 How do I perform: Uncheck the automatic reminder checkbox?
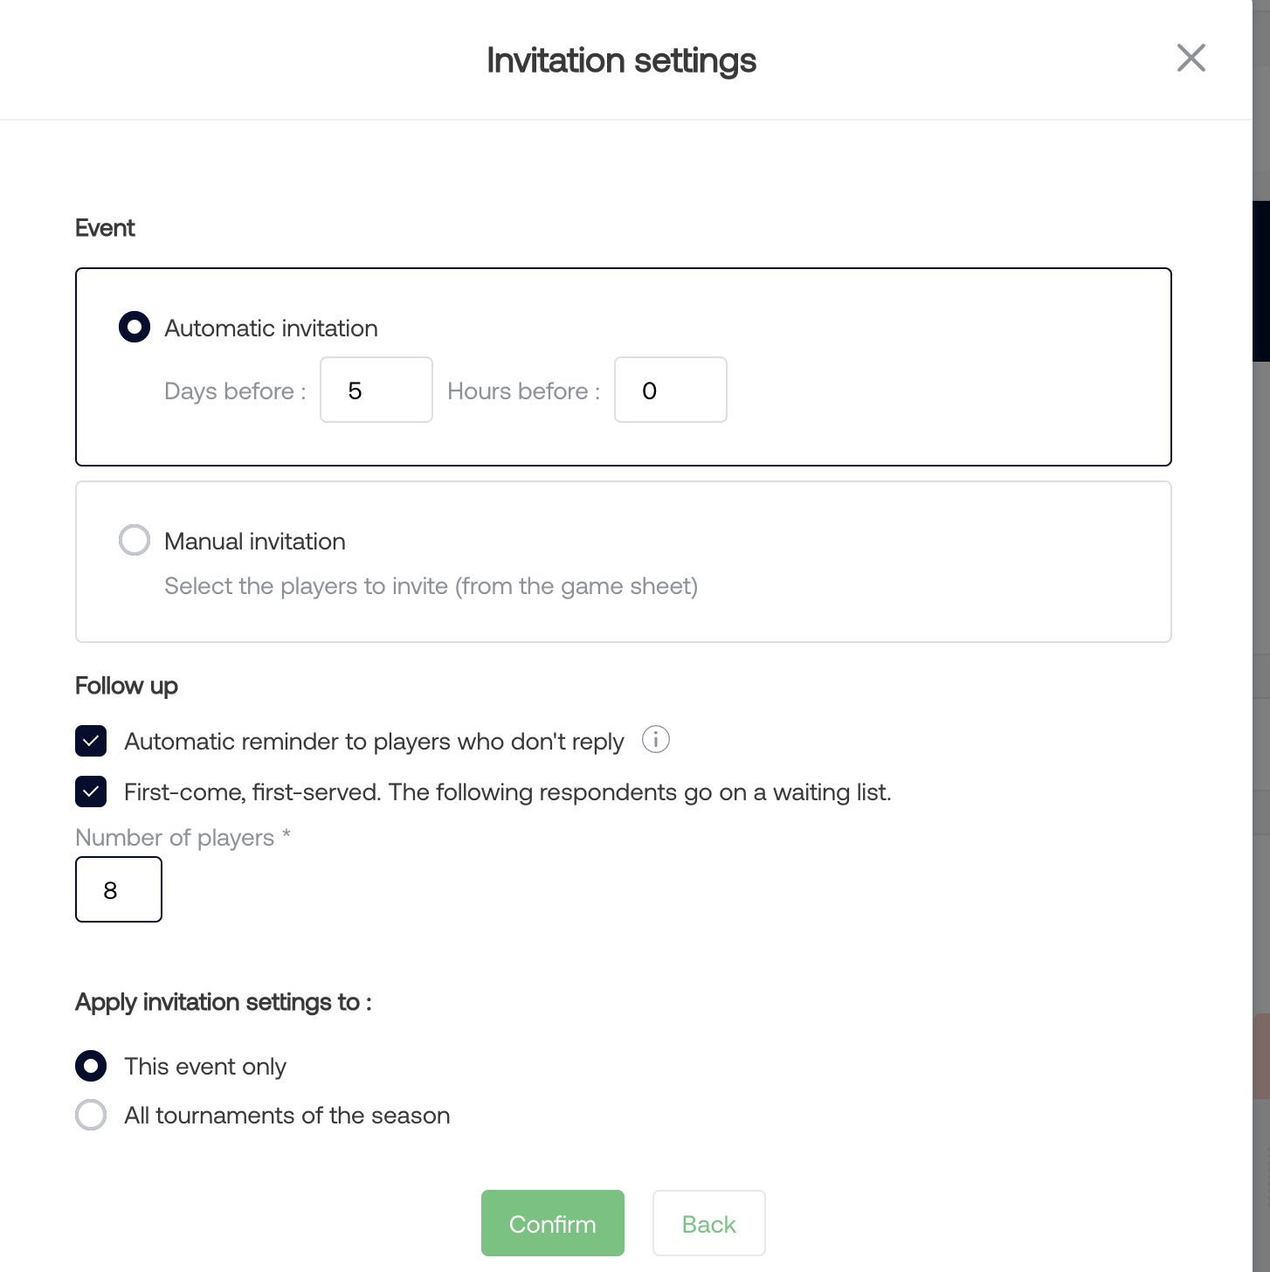click(x=91, y=741)
